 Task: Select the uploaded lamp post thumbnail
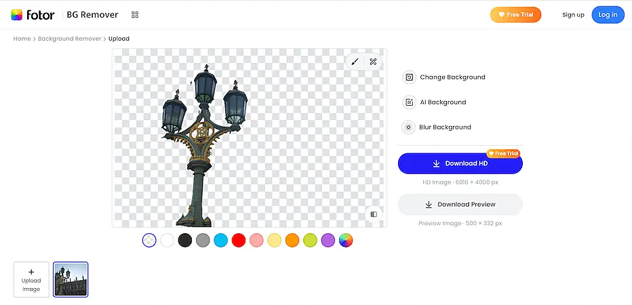[x=71, y=280]
